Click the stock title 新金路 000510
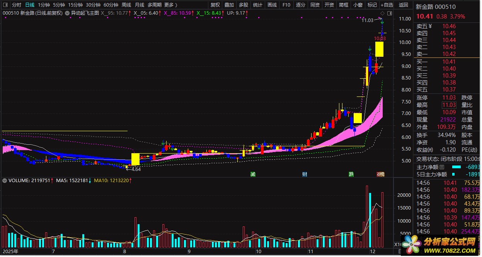482x257 pixels. pyautogui.click(x=436, y=7)
